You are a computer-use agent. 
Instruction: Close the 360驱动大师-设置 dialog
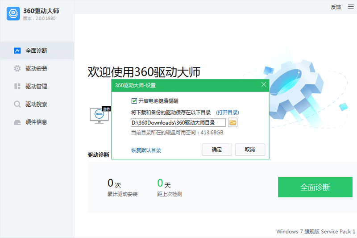pyautogui.click(x=264, y=84)
